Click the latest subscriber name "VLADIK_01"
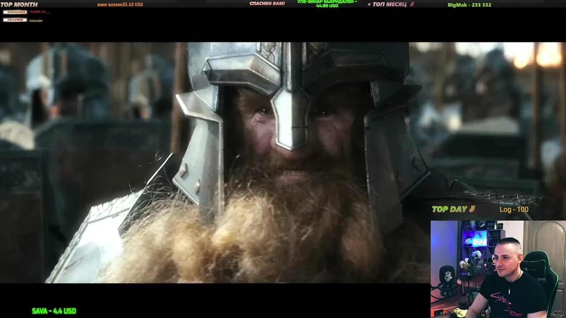The width and height of the screenshot is (566, 318). [39, 12]
